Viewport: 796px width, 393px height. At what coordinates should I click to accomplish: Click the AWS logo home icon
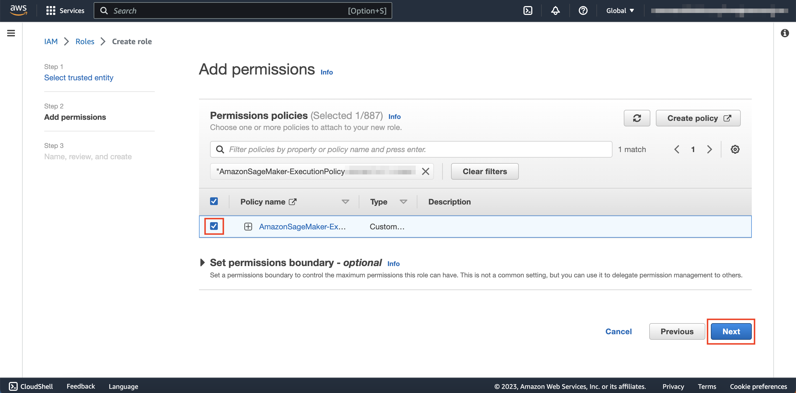[18, 10]
